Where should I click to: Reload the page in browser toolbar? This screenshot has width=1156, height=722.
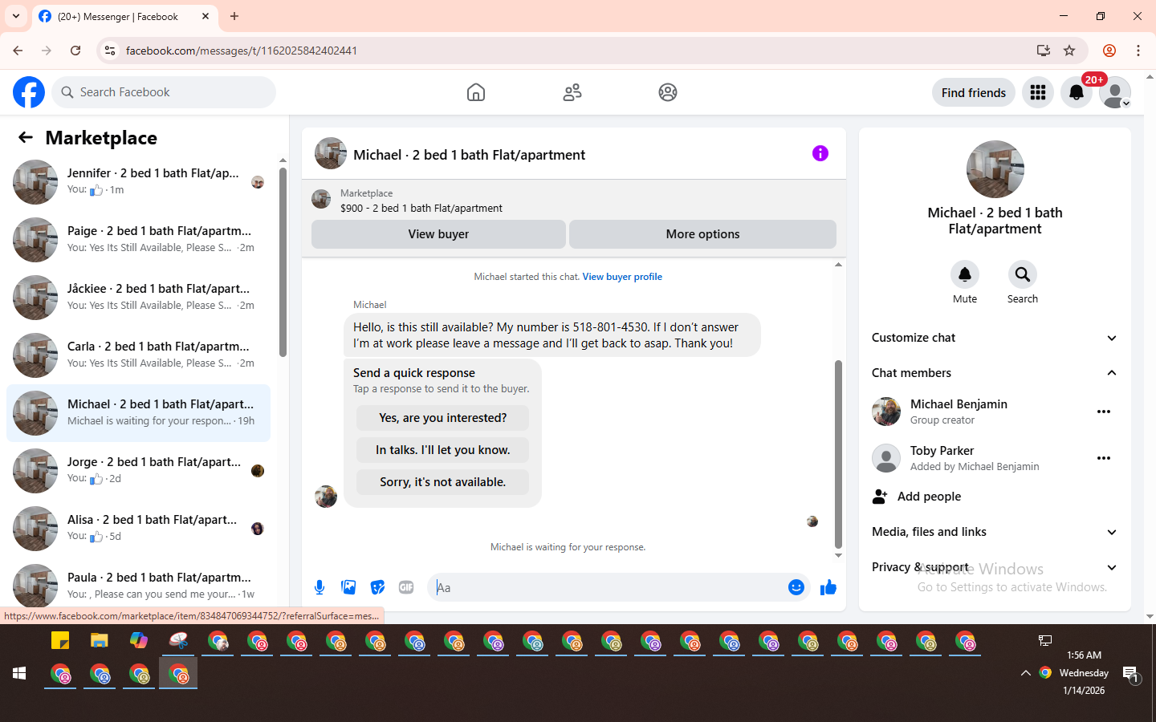click(75, 51)
